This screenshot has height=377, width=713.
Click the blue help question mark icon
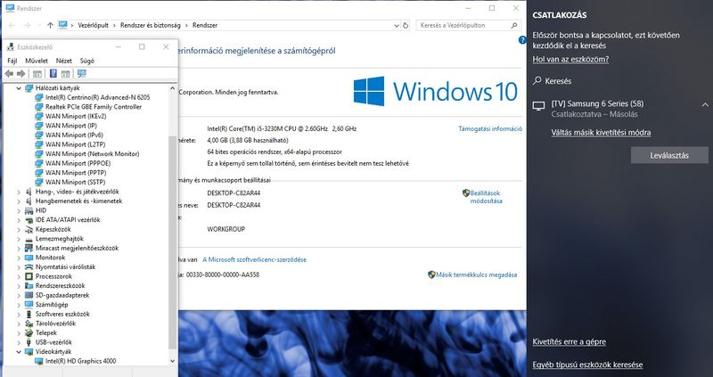pyautogui.click(x=522, y=40)
